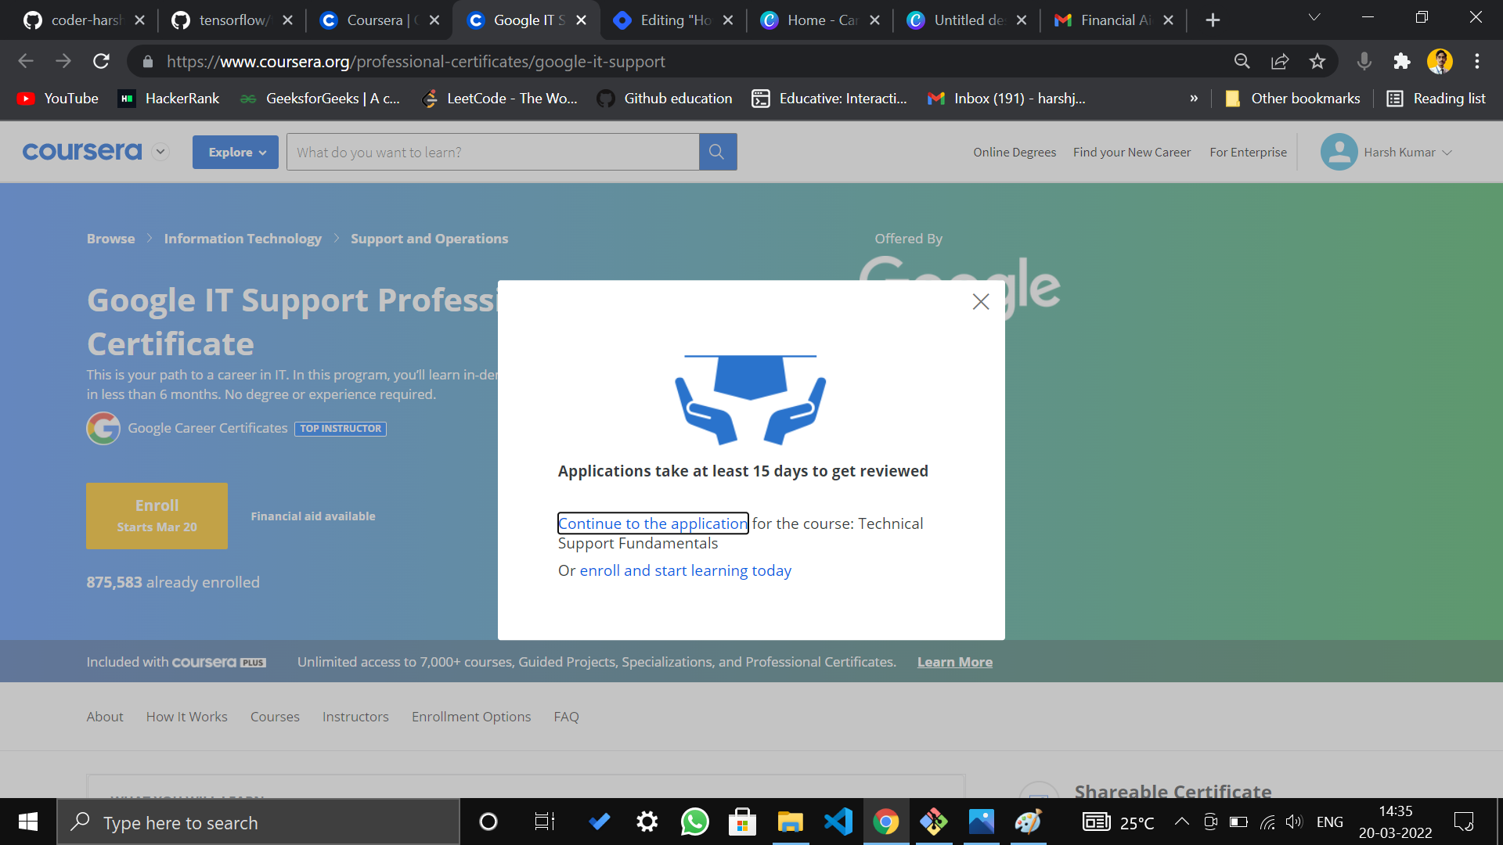Open Task View from the taskbar
1503x845 pixels.
(544, 822)
